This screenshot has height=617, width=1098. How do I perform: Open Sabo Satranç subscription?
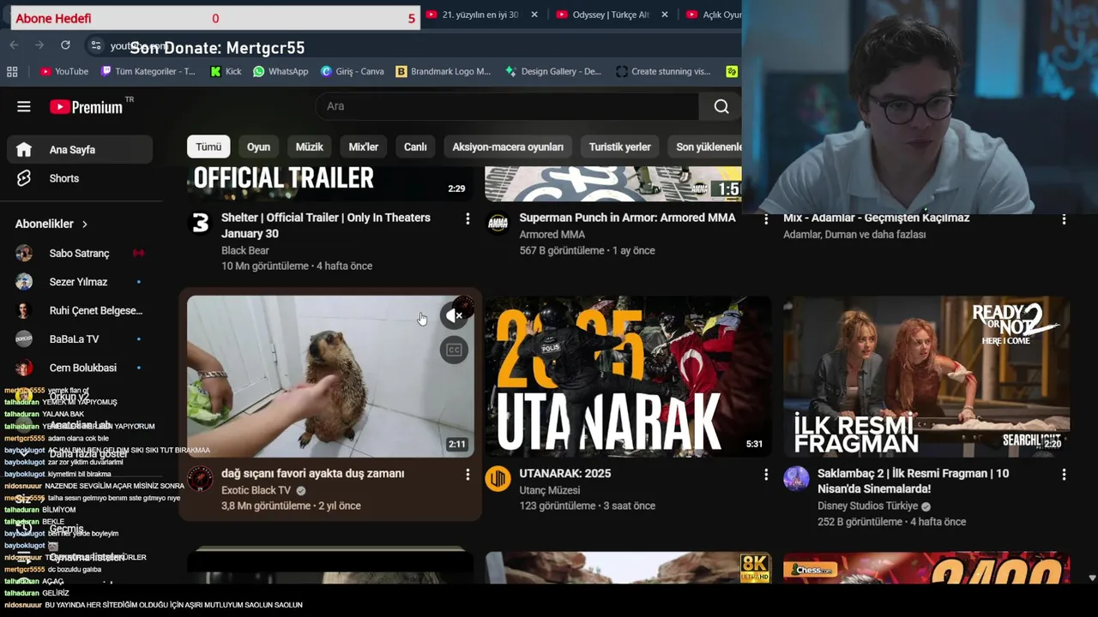click(80, 253)
